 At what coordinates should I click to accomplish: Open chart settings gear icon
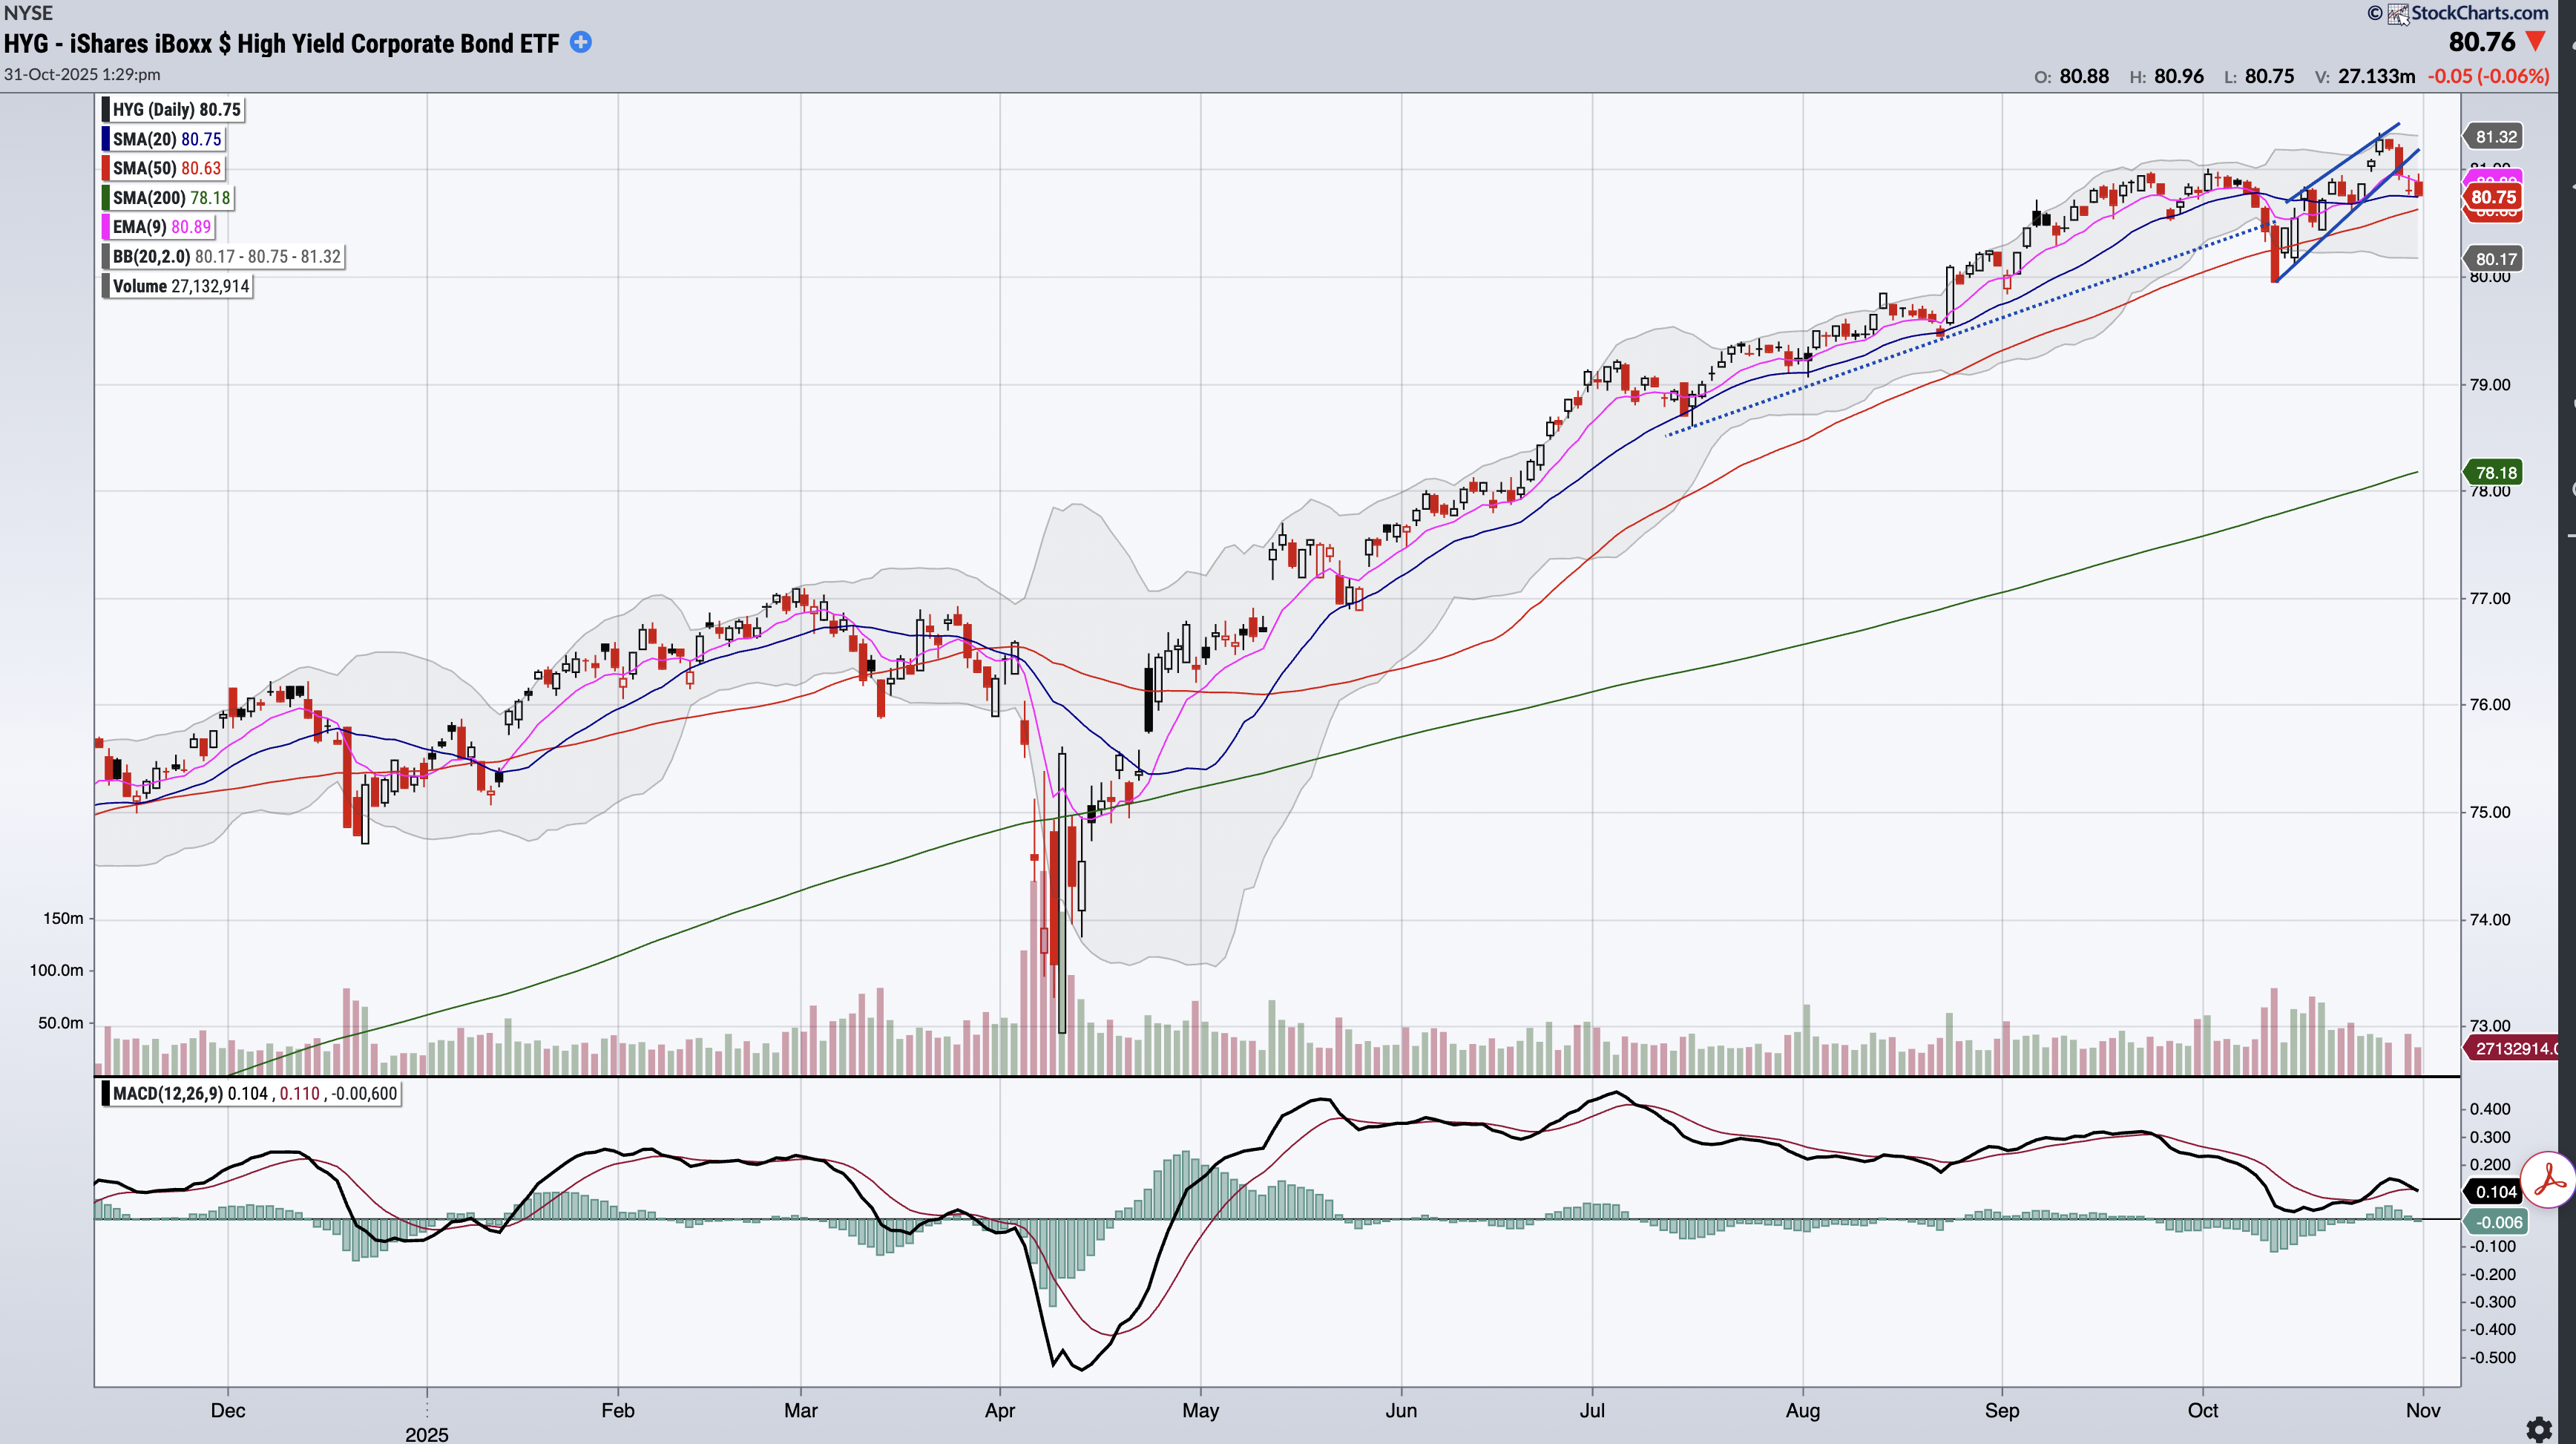(2539, 1429)
